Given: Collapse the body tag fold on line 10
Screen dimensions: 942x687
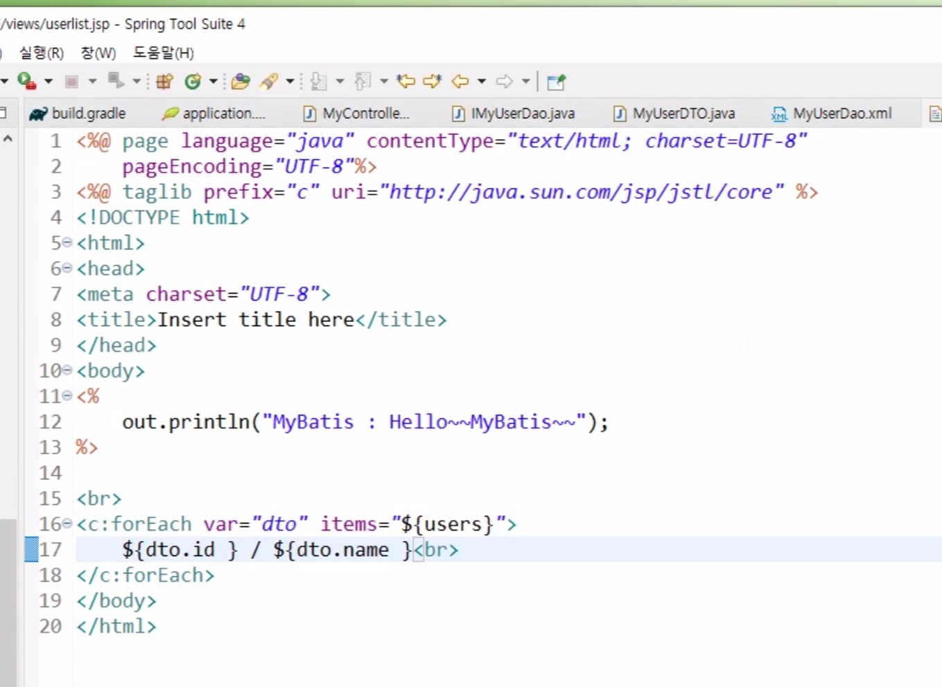Looking at the screenshot, I should (67, 370).
